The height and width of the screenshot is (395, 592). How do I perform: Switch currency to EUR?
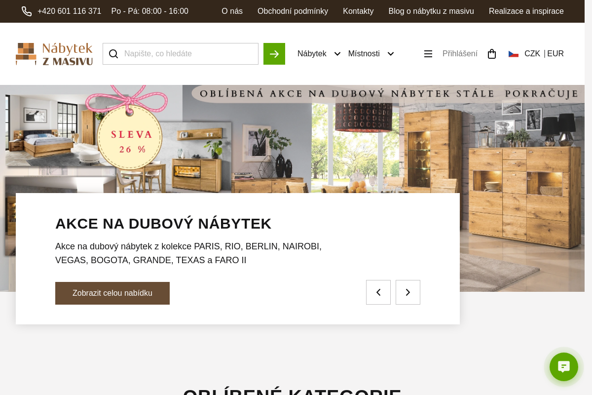pyautogui.click(x=555, y=54)
